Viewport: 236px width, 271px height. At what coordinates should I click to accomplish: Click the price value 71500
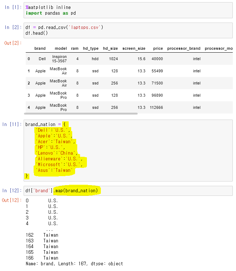[157, 83]
